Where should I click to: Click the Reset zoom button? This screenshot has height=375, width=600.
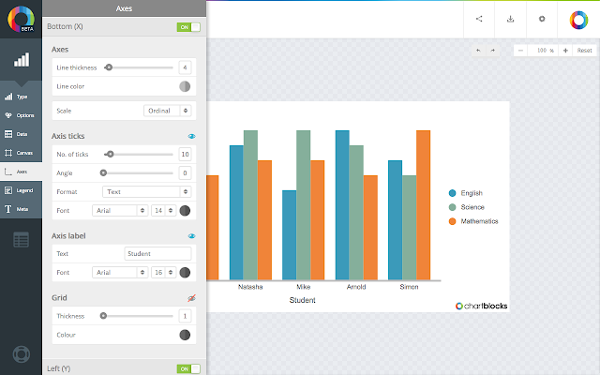(x=584, y=51)
